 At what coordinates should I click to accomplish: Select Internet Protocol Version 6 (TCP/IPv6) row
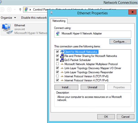(x=86, y=76)
